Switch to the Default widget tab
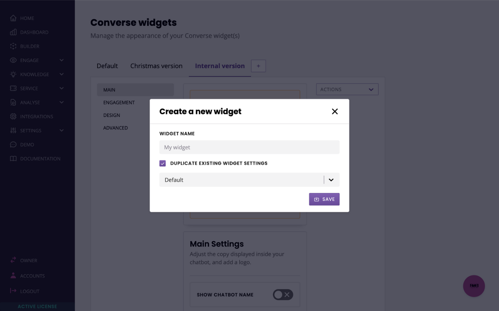Image resolution: width=499 pixels, height=311 pixels. [x=107, y=66]
